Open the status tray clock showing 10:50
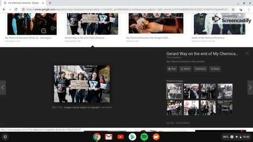 pyautogui.click(x=246, y=137)
